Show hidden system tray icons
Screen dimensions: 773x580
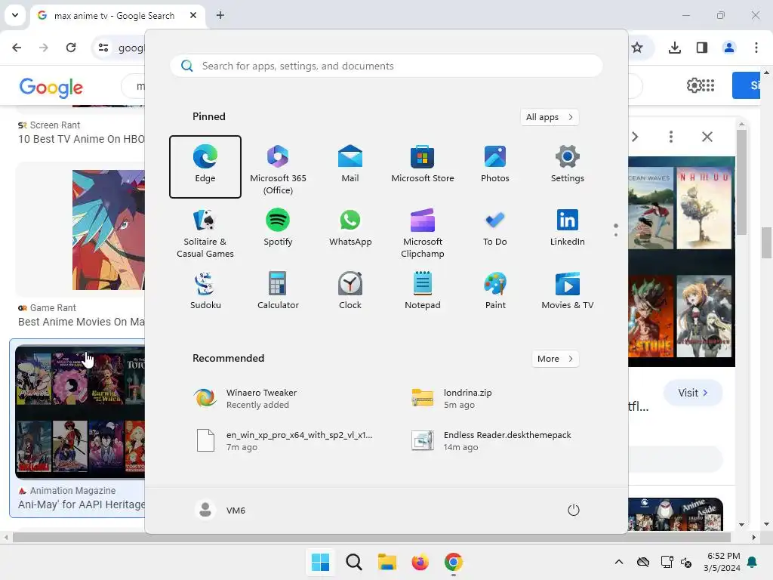click(x=619, y=562)
